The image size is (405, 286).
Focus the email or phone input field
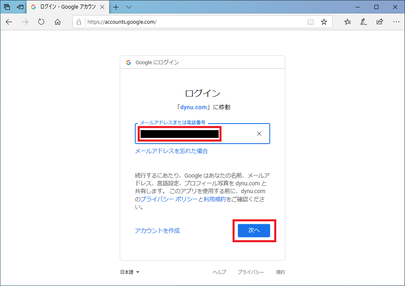pyautogui.click(x=202, y=134)
